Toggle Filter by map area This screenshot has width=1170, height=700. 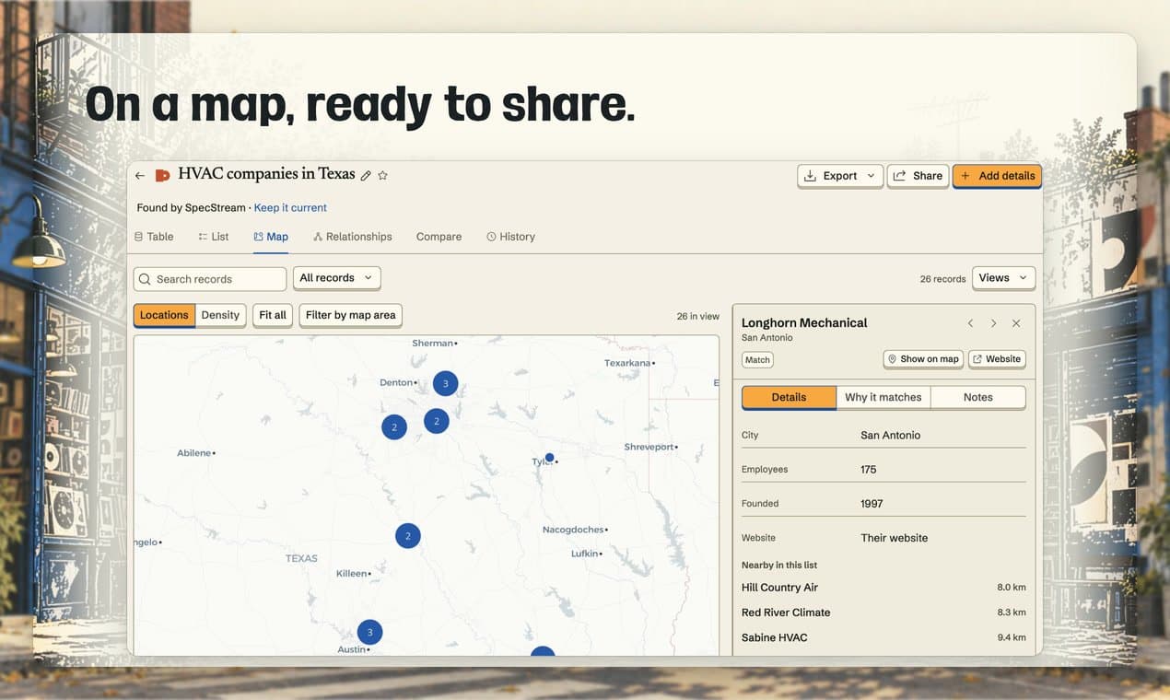[350, 315]
